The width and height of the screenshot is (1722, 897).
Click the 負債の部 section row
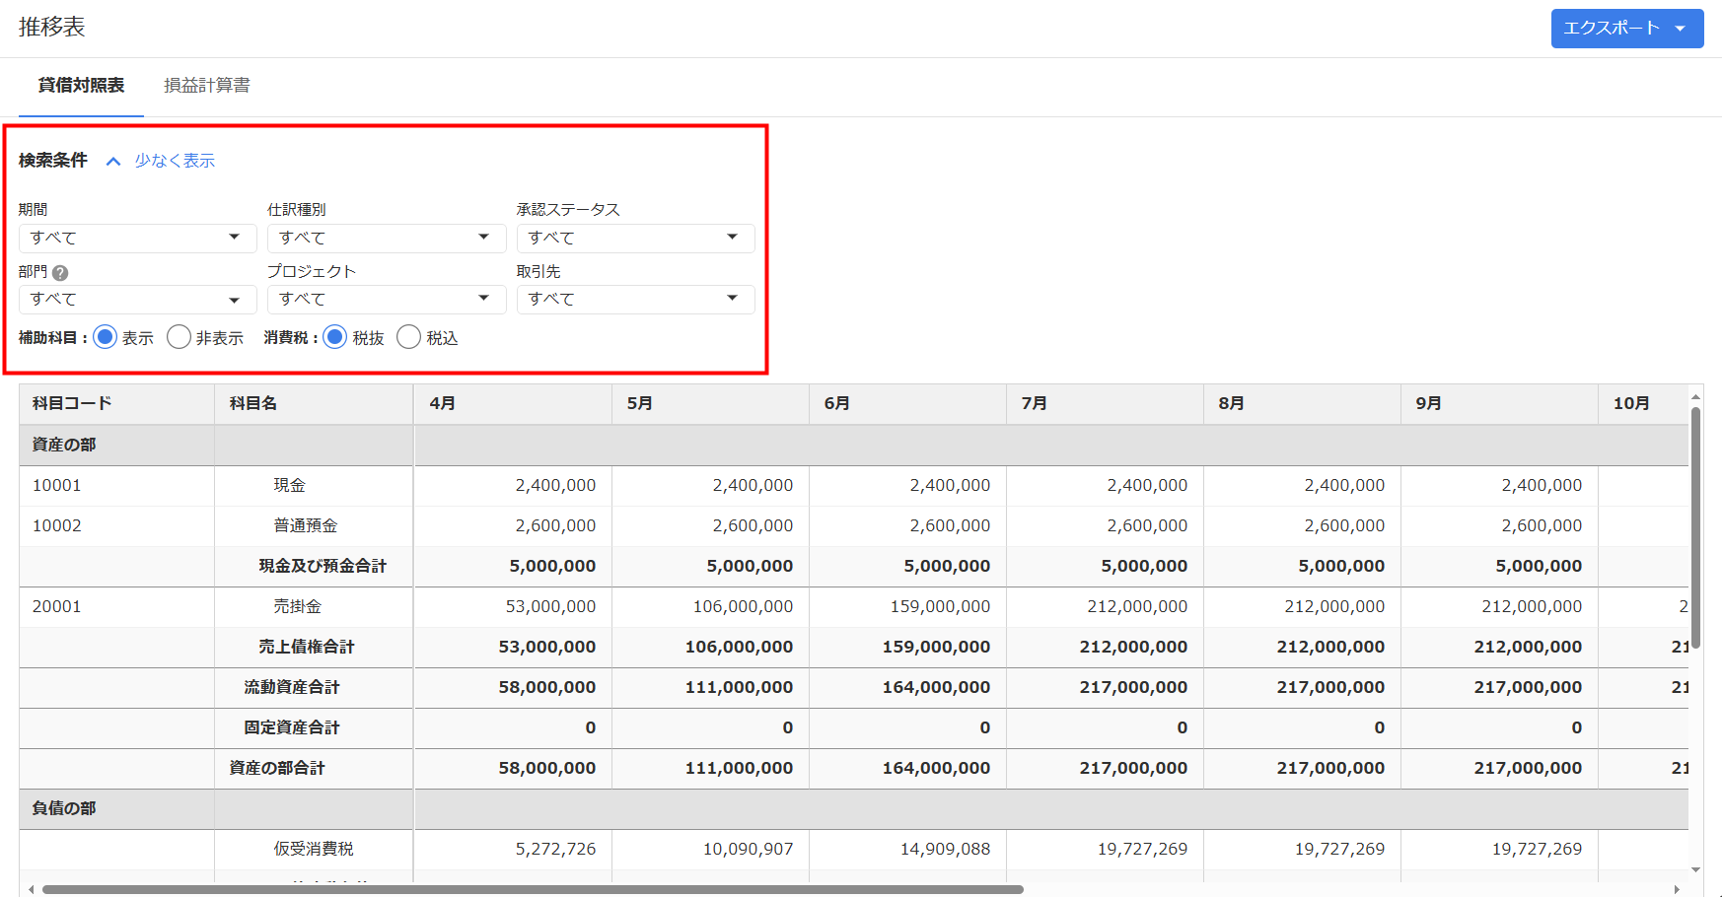click(853, 808)
